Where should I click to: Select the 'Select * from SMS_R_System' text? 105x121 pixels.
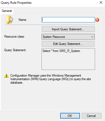click(61, 51)
